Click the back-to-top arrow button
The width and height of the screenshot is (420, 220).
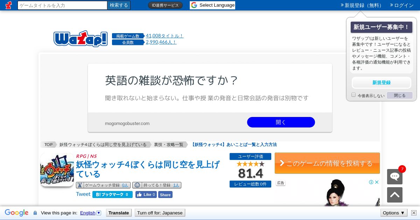point(395,195)
